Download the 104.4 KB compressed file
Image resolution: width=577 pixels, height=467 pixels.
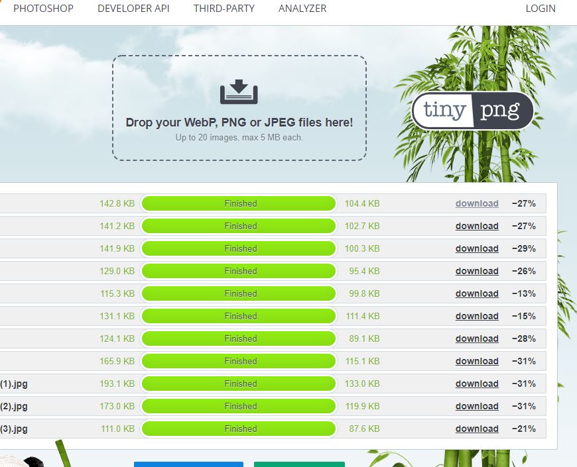[477, 203]
